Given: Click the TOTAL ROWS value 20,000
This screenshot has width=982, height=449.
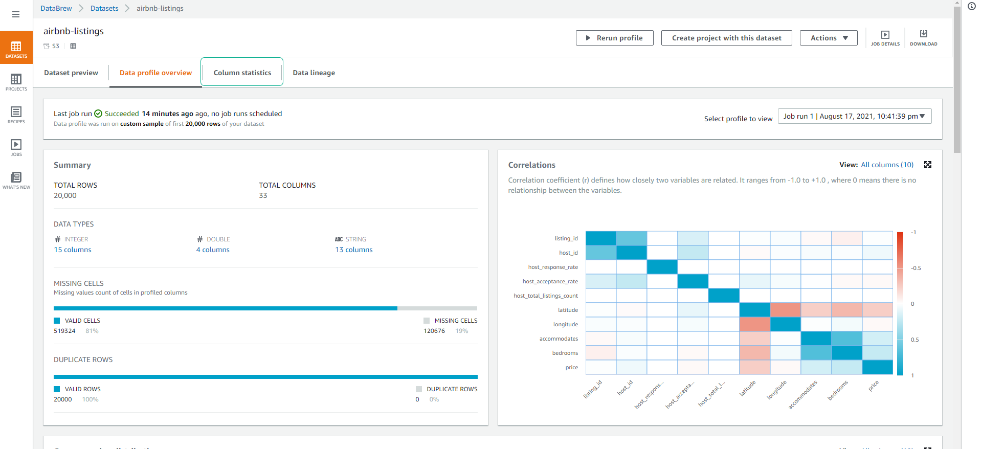Looking at the screenshot, I should coord(65,195).
